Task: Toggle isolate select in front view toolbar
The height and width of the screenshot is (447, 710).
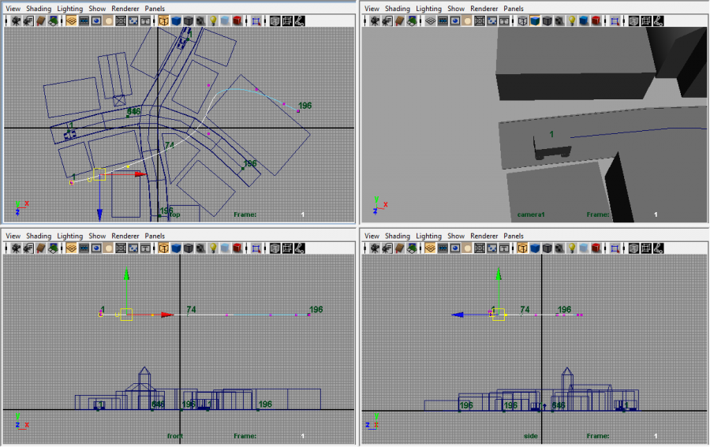Action: coord(256,248)
